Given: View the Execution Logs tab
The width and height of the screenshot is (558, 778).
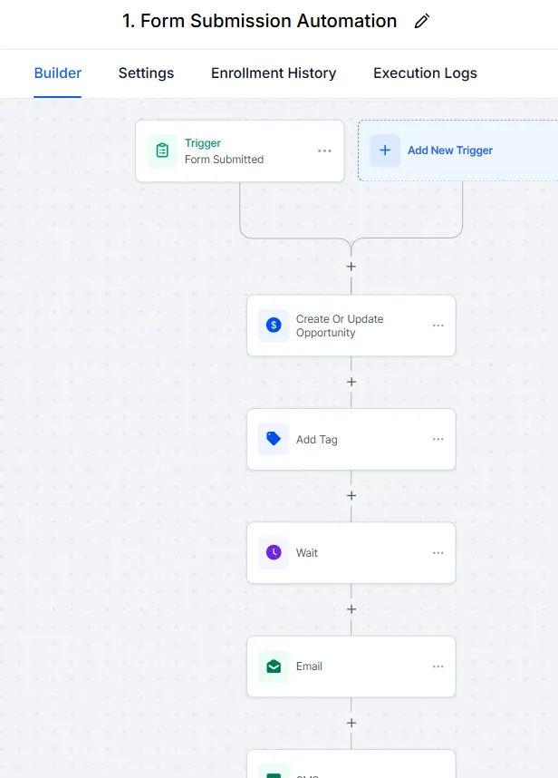Looking at the screenshot, I should (x=425, y=73).
